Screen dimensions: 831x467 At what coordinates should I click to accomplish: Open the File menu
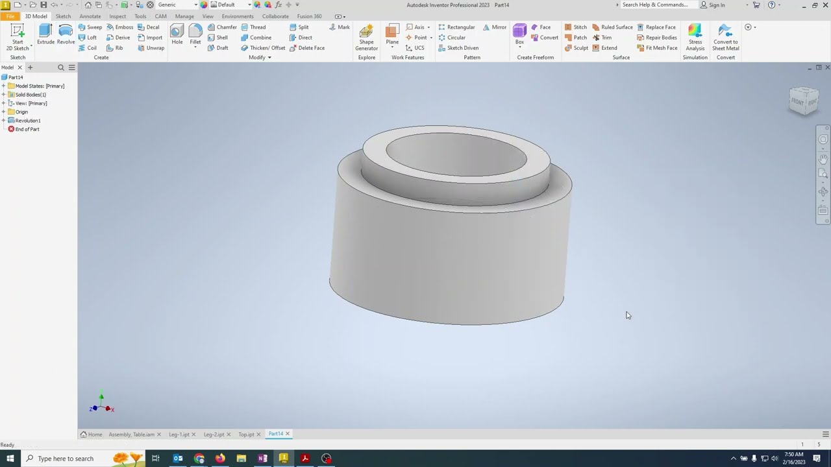[10, 16]
